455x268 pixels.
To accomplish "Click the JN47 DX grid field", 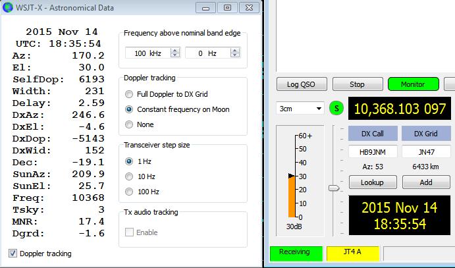I will tap(426, 151).
